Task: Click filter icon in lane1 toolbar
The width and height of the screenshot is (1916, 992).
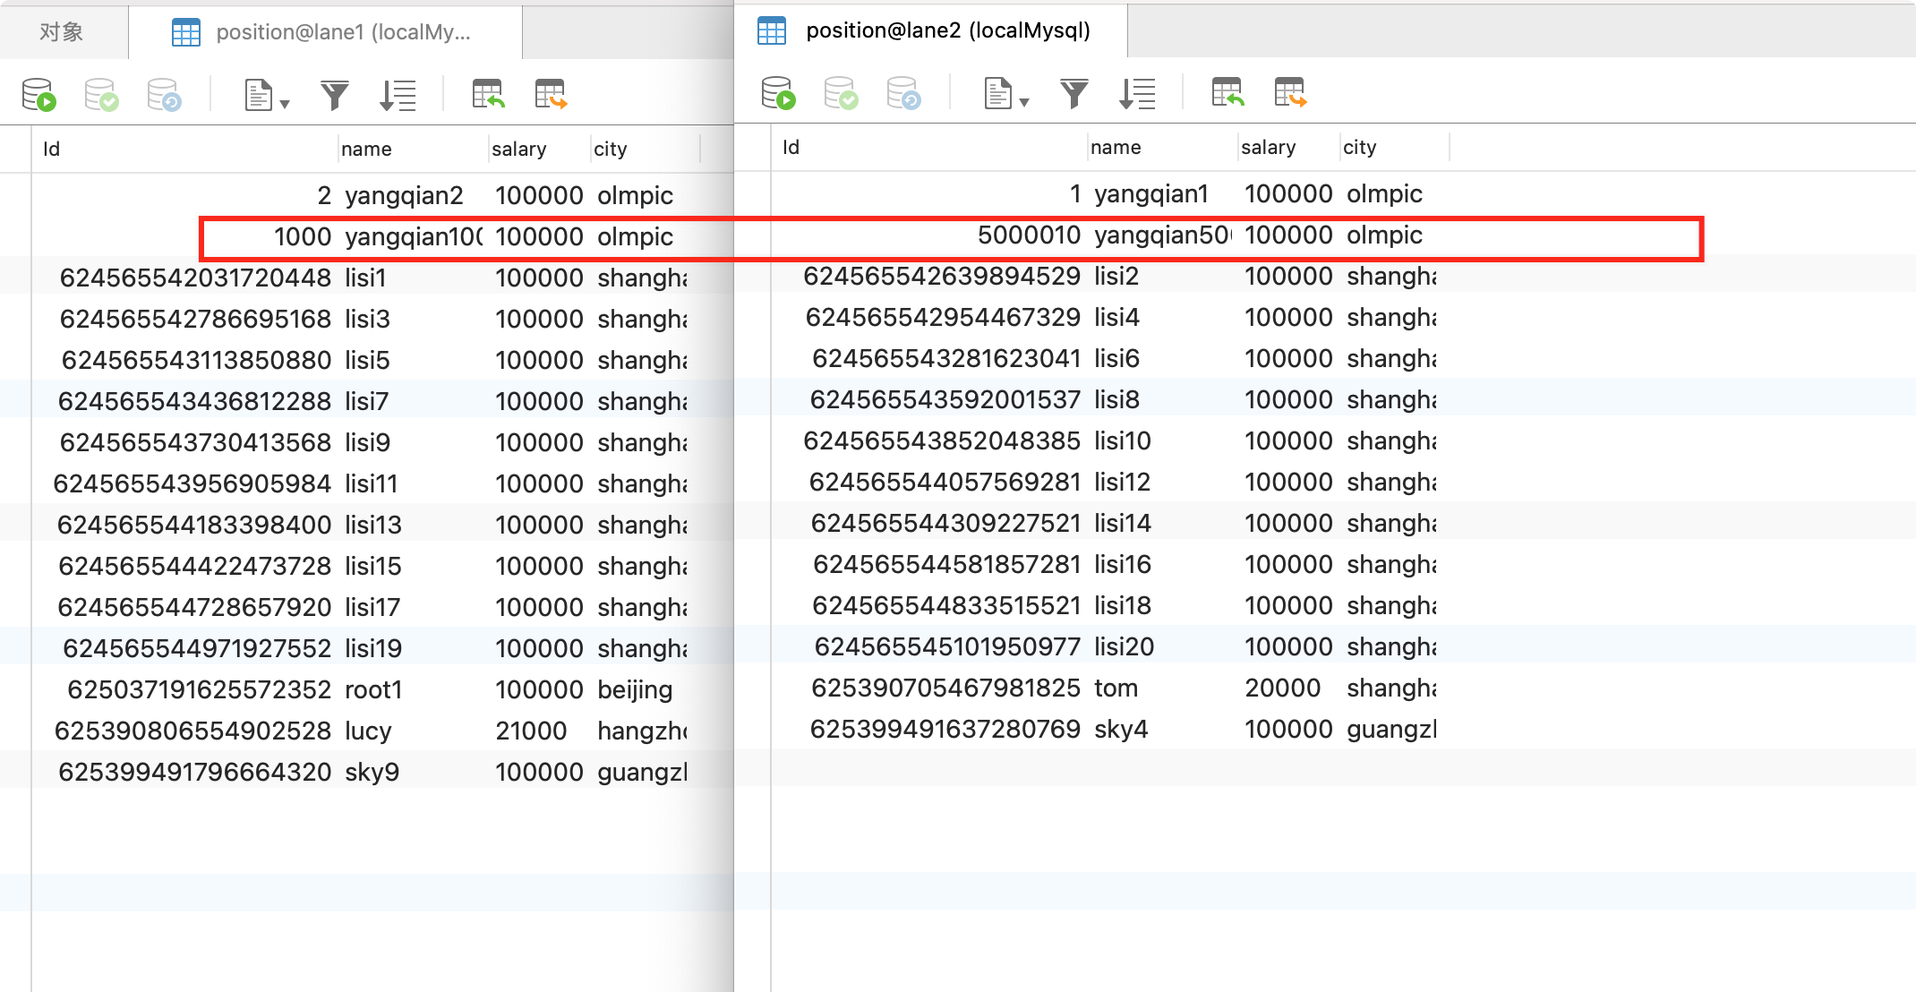Action: [x=334, y=94]
